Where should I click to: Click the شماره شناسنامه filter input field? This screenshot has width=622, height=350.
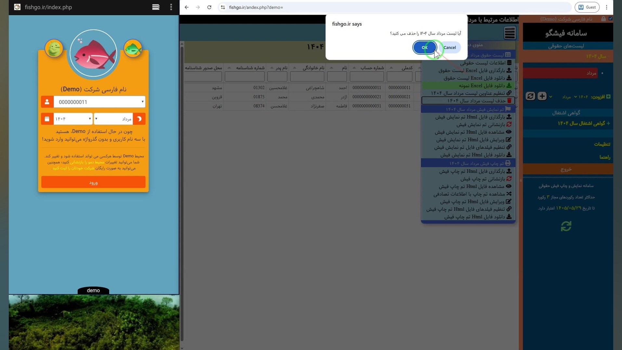245,77
